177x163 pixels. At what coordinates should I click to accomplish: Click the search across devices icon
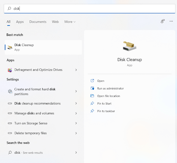[162, 21]
